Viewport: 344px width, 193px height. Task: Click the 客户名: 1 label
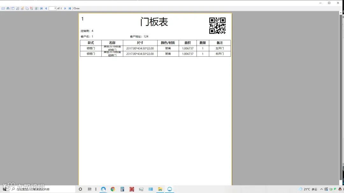pos(87,36)
